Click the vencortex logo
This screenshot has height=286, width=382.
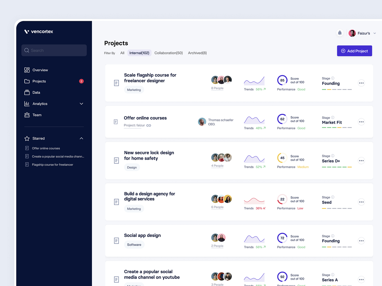39,31
